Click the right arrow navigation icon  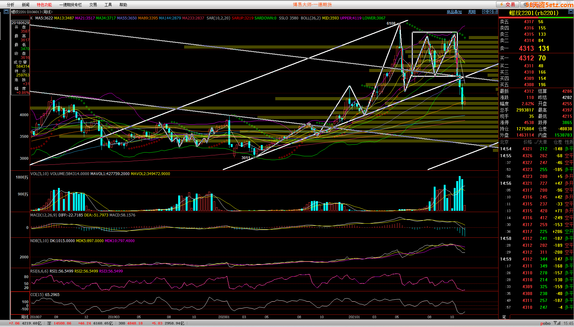coord(490,12)
